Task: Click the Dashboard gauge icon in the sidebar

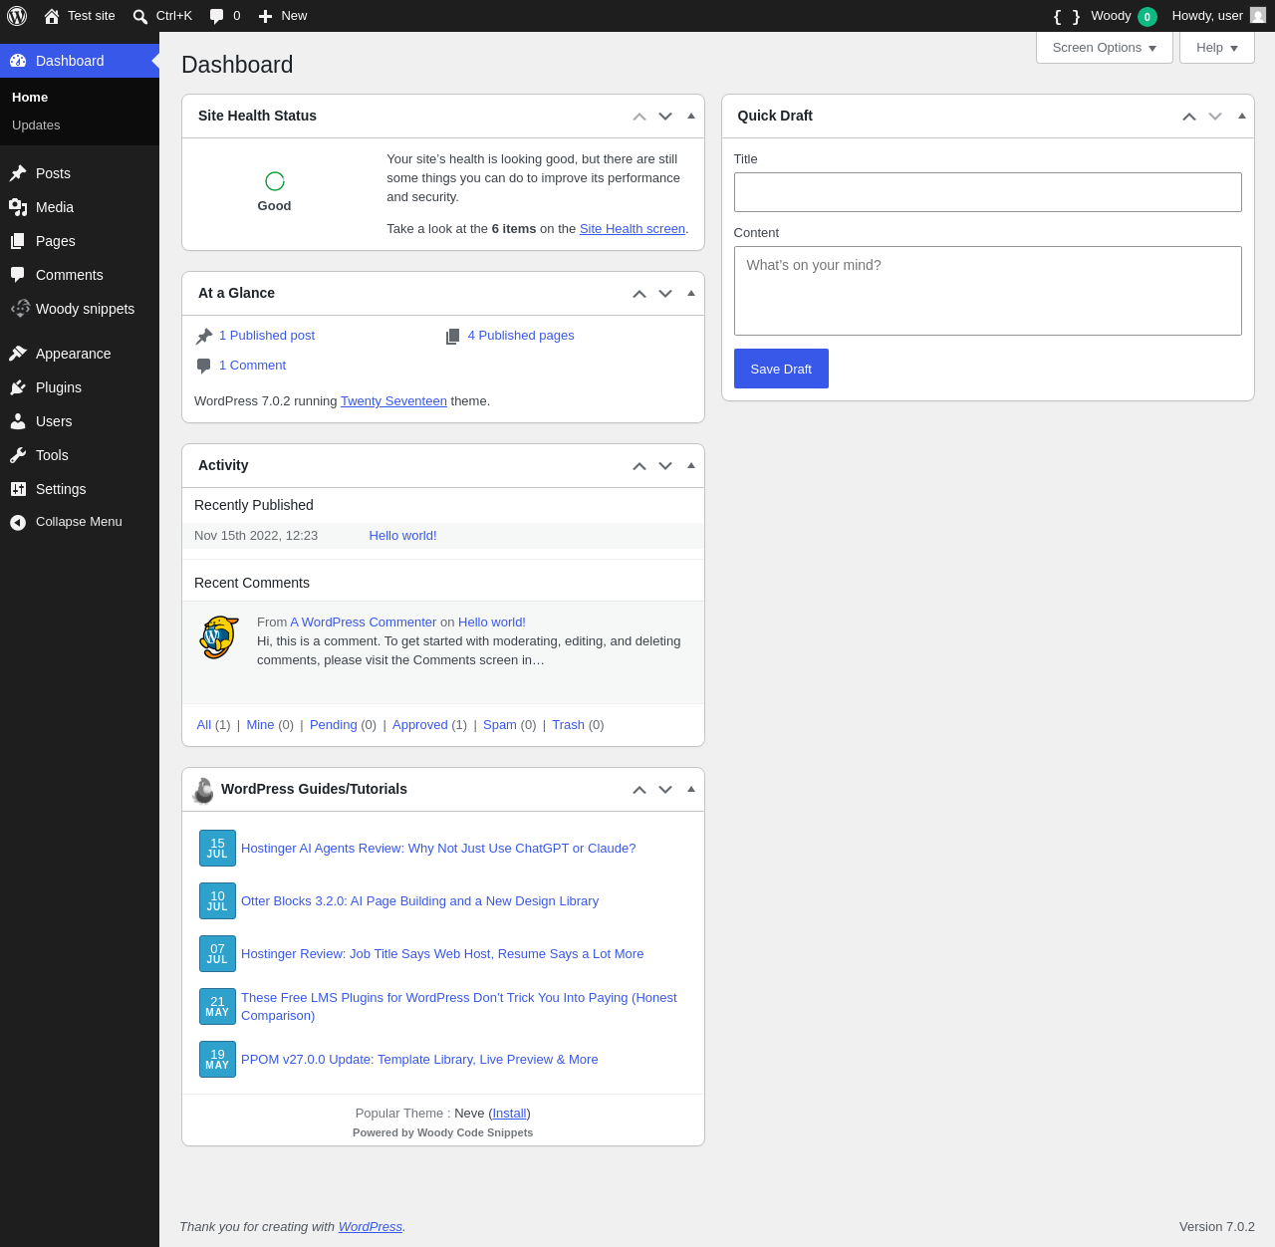Action: point(18,61)
